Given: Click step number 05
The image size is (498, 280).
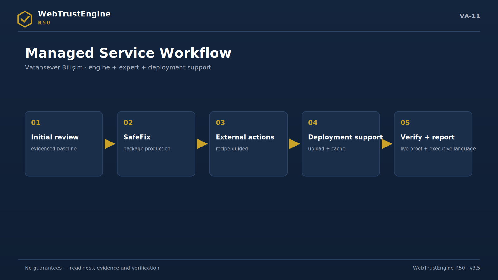Looking at the screenshot, I should coord(405,123).
